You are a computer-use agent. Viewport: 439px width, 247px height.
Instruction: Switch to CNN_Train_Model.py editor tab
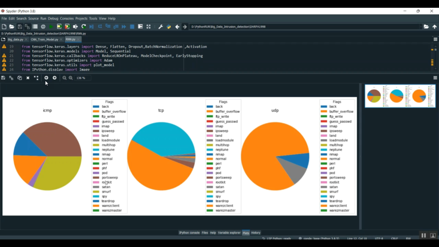pos(44,39)
